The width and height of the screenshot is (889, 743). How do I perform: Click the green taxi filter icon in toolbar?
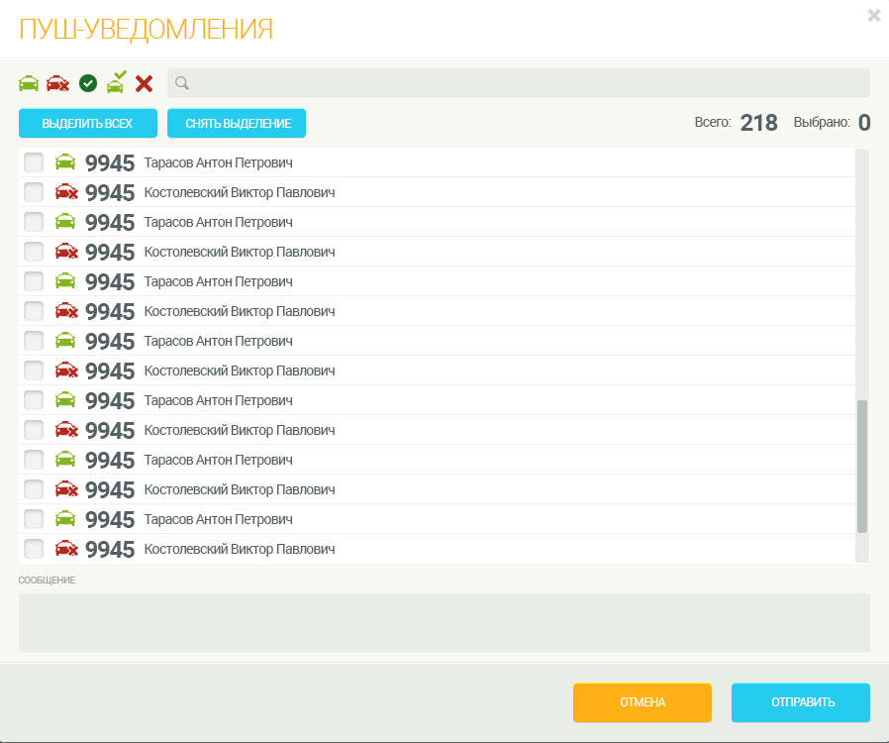pos(29,83)
